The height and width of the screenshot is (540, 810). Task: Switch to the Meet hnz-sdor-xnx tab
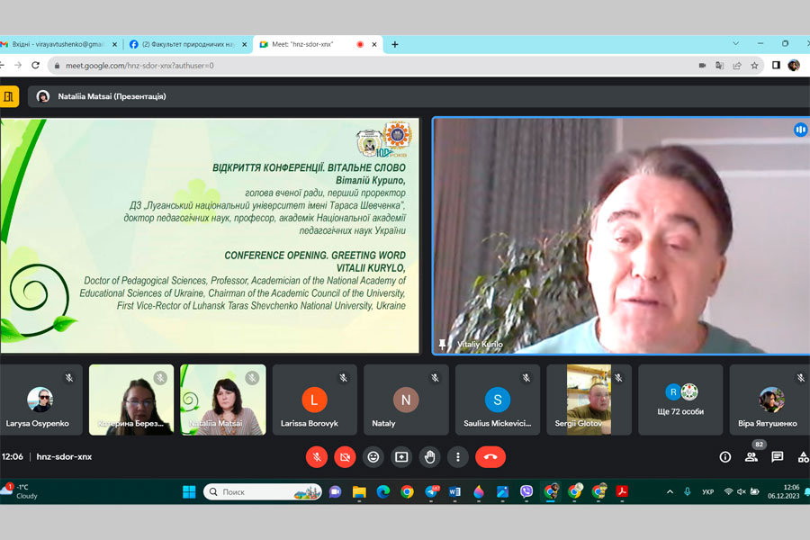point(319,44)
